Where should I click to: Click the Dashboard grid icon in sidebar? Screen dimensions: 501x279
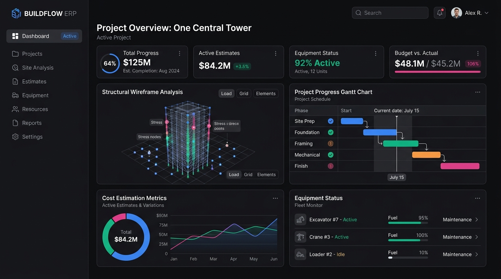(15, 36)
